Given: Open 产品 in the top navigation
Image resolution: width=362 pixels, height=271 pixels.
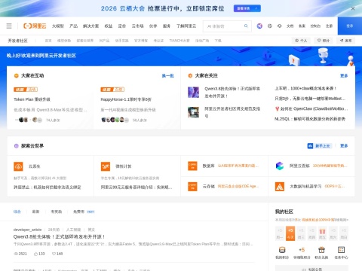Looking at the screenshot, I should tap(73, 26).
